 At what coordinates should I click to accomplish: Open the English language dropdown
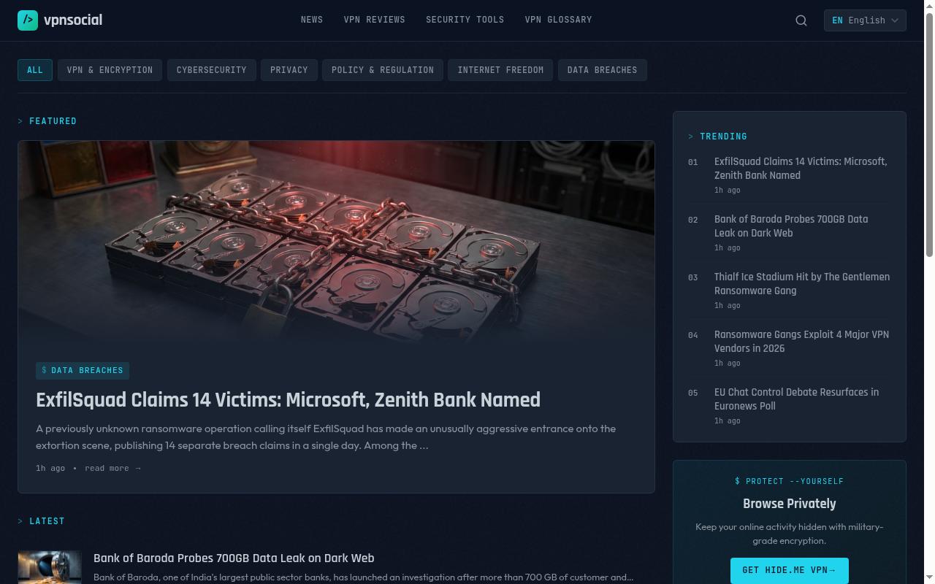[x=865, y=20]
